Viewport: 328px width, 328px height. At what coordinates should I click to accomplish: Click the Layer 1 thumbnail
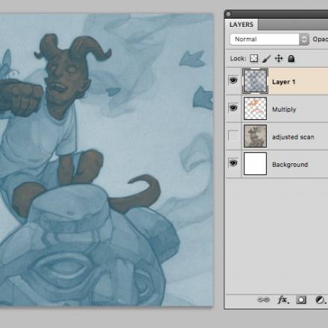(x=255, y=81)
